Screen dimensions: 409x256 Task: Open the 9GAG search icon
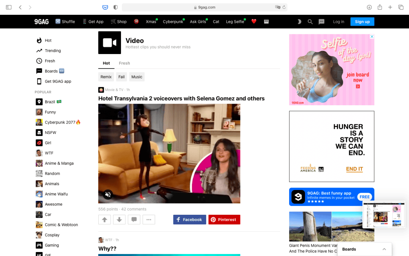point(310,22)
